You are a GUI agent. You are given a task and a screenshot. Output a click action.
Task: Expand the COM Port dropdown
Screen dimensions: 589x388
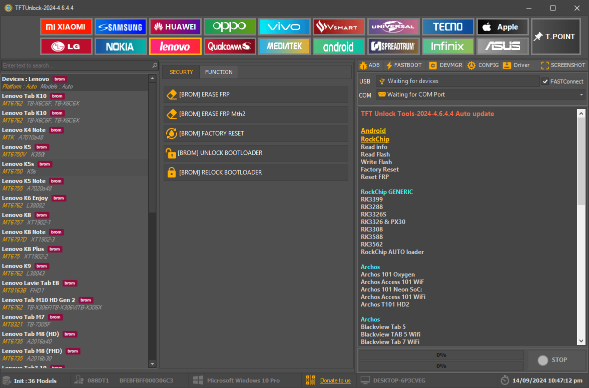coord(580,94)
